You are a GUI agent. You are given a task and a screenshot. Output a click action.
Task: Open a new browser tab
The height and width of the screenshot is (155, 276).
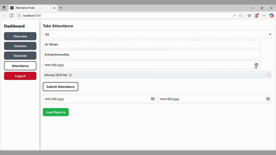61,8
